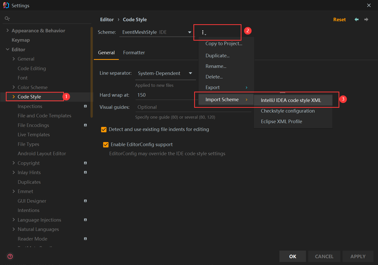Expand the Color Scheme tree node
This screenshot has height=265, width=378.
coord(14,87)
